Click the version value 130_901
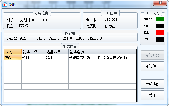Screen dimensions: 169x106 coord(111,20)
